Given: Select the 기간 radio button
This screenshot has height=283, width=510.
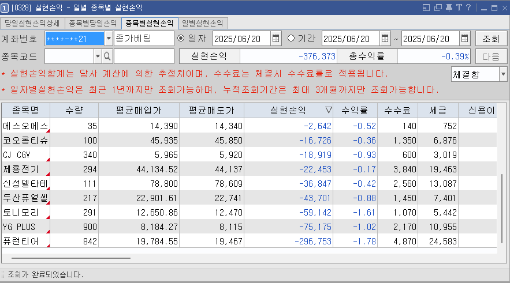Looking at the screenshot, I should (291, 39).
